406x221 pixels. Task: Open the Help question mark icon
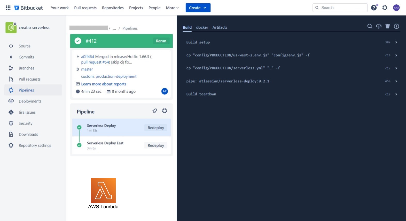(374, 8)
